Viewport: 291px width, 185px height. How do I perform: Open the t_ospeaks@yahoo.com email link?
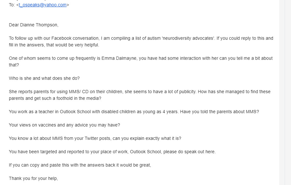coord(42,5)
